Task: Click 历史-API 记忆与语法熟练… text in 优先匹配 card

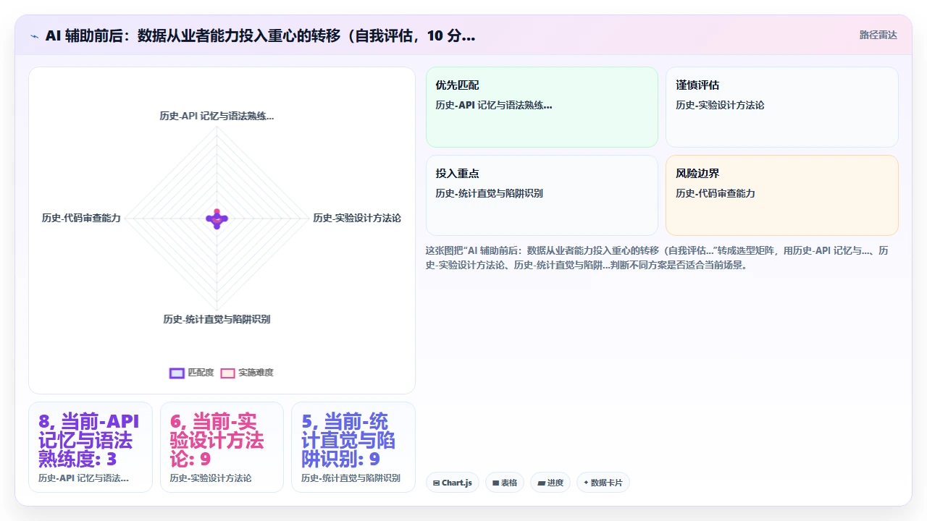Action: [494, 105]
